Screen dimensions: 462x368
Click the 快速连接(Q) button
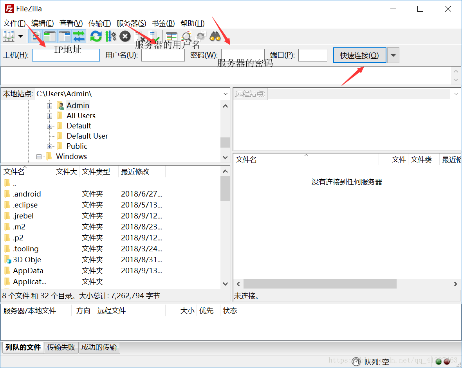(359, 55)
